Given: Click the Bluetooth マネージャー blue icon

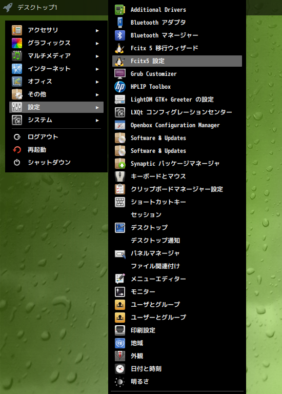Looking at the screenshot, I should click(120, 35).
